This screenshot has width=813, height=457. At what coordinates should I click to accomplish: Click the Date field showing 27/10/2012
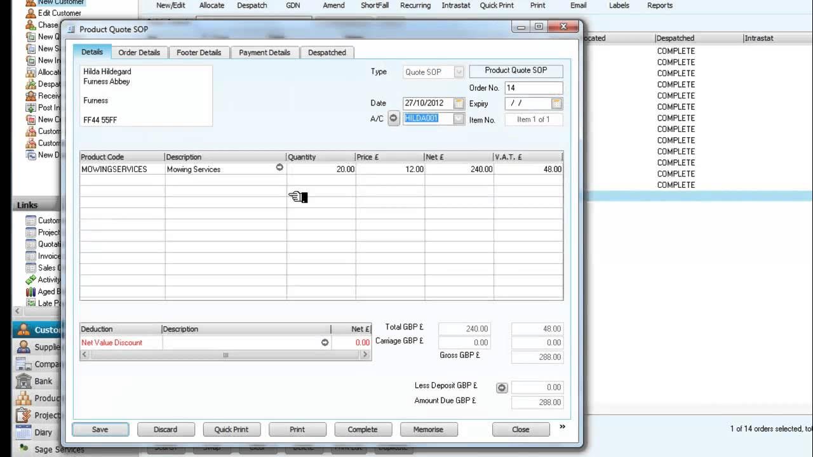[427, 103]
